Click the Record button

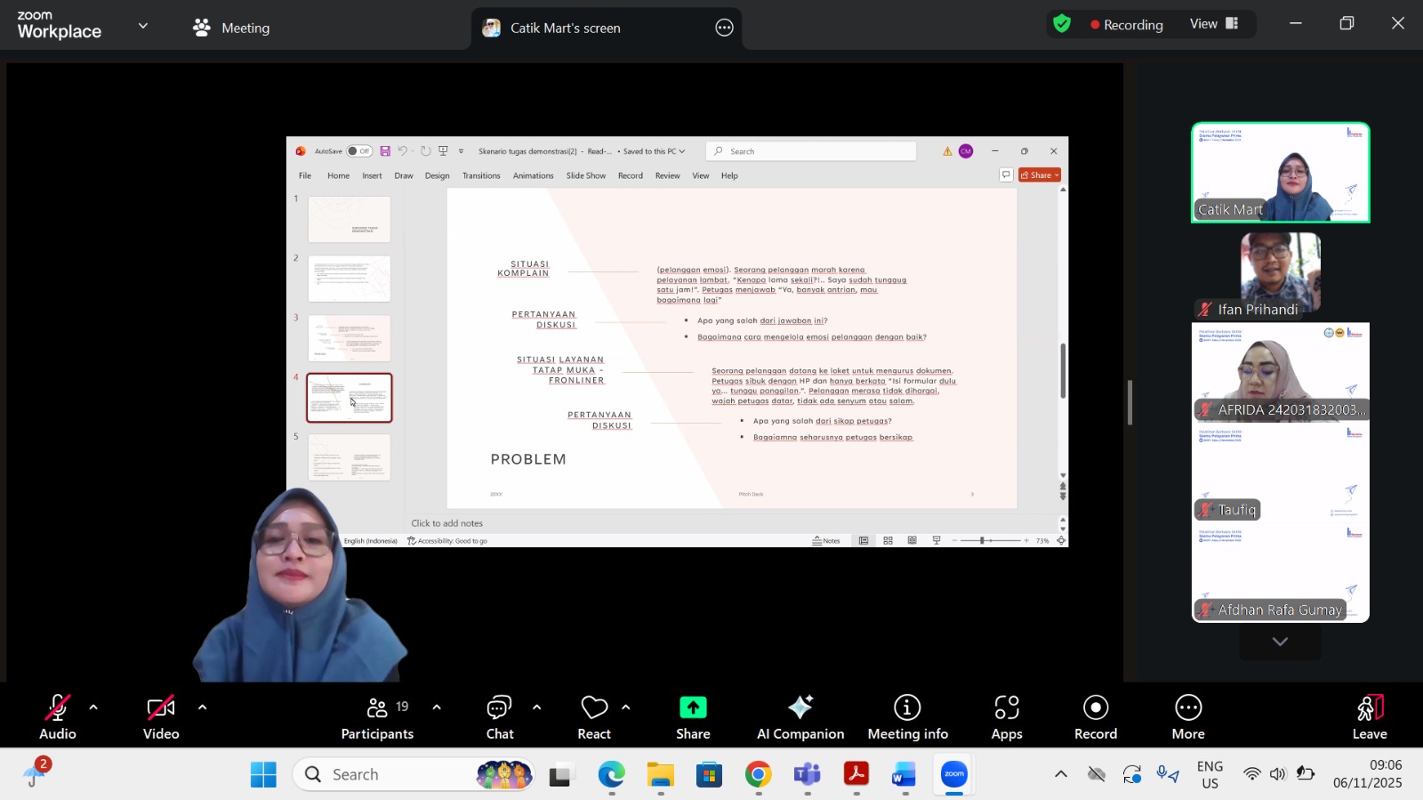tap(1095, 717)
